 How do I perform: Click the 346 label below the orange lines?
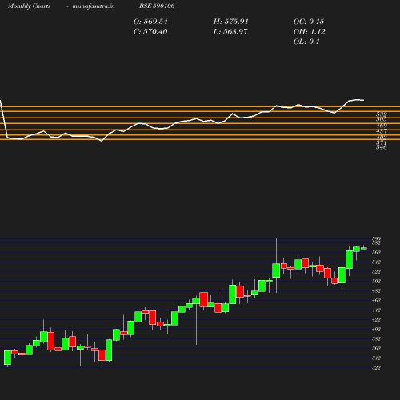point(382,147)
